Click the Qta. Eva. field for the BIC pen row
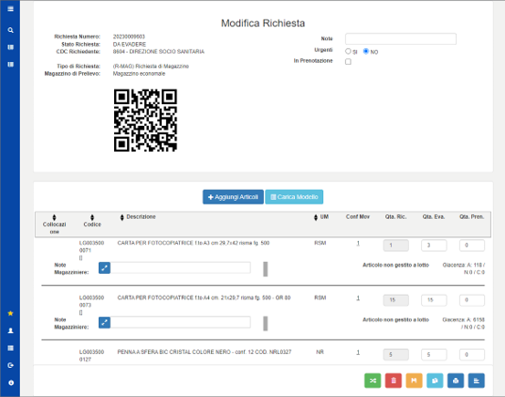Viewport: 505px width, 397px height. [x=434, y=354]
